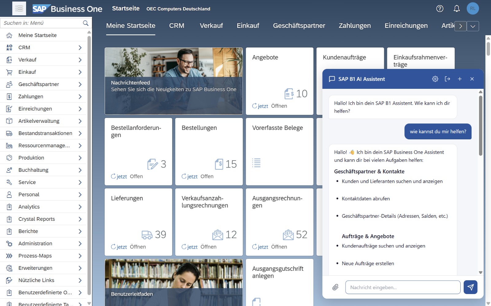Select the Produktion sidebar icon

(9, 157)
